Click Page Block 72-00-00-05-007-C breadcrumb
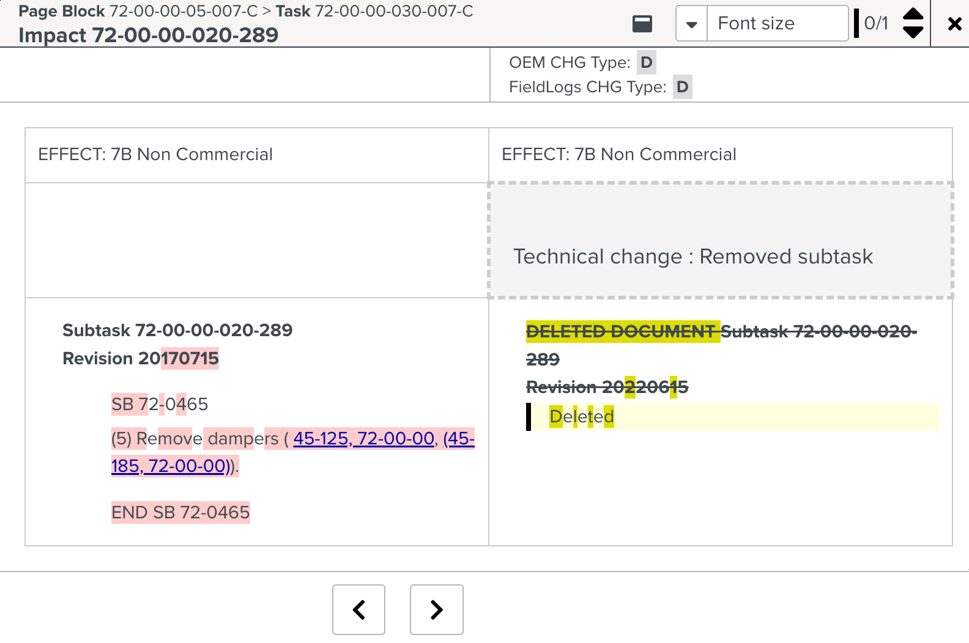969x643 pixels. click(138, 11)
